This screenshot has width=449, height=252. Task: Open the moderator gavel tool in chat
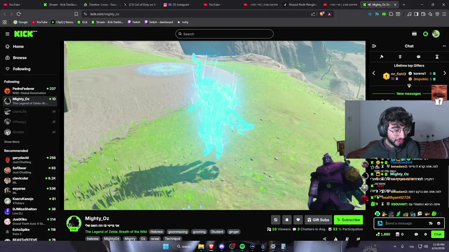tap(382, 57)
